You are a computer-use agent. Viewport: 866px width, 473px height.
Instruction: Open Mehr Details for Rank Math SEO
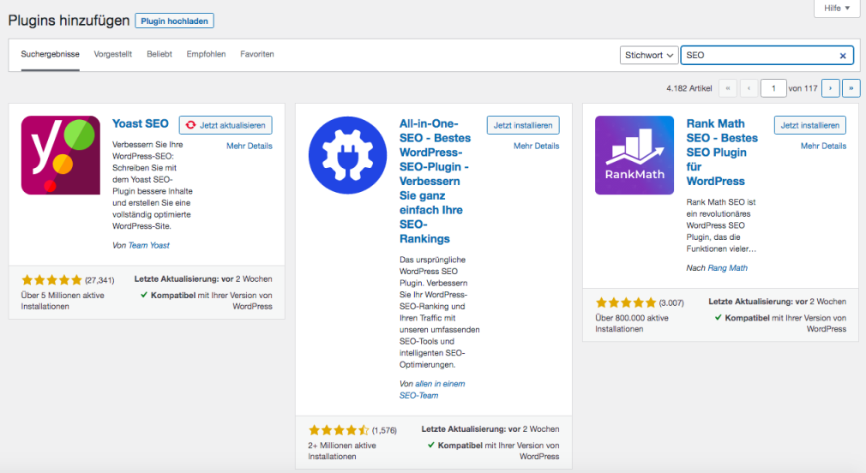(x=823, y=146)
